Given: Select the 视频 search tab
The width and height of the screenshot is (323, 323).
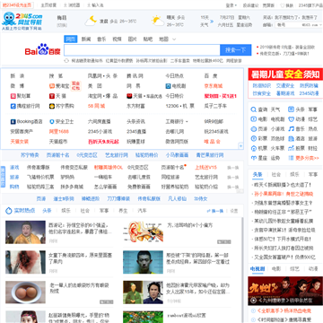Looking at the screenshot, I should (x=117, y=39).
